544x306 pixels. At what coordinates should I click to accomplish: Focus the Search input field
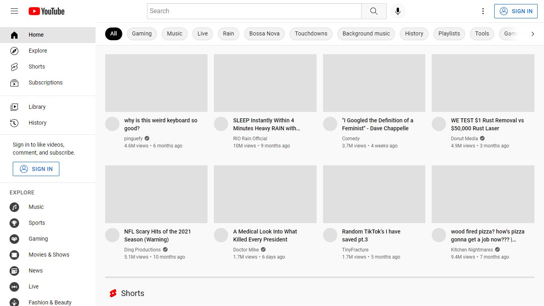tap(254, 11)
